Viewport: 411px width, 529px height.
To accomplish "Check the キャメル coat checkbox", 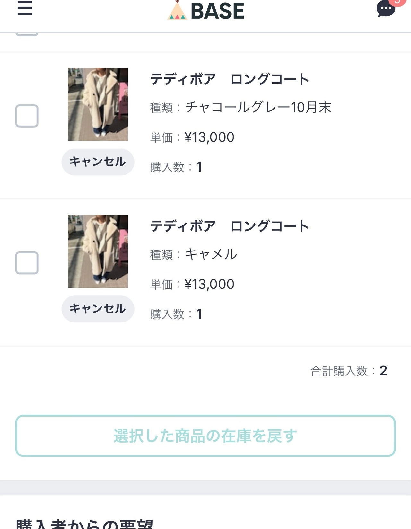I will click(27, 263).
